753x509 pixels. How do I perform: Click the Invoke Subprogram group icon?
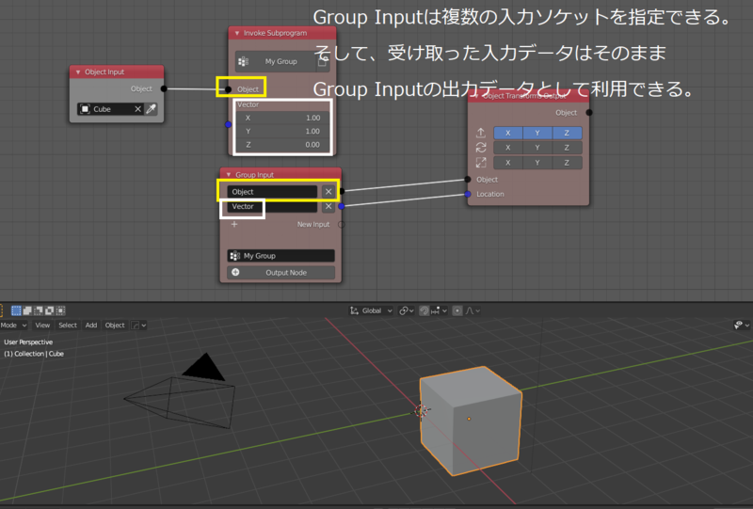point(244,61)
